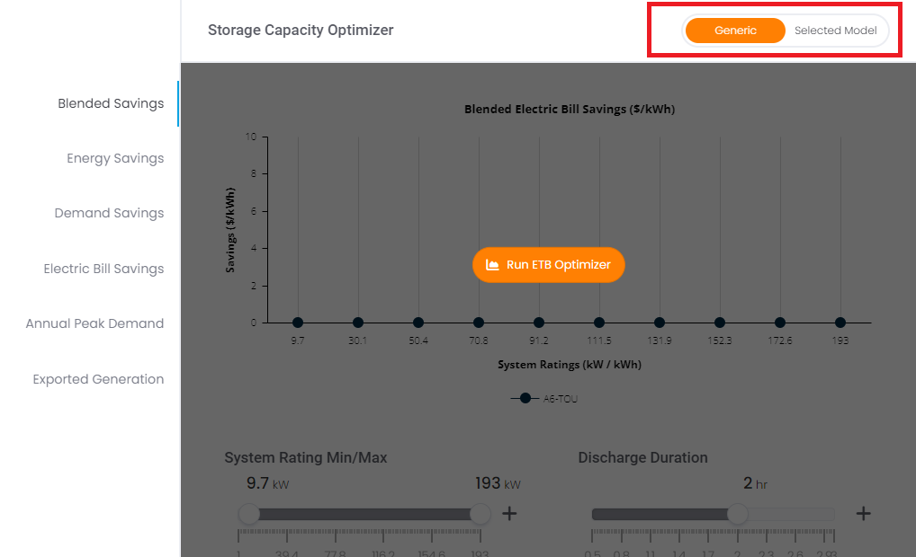Screen dimensions: 916x557
Task: Click the data point at 9.7 rating
Action: 298,323
